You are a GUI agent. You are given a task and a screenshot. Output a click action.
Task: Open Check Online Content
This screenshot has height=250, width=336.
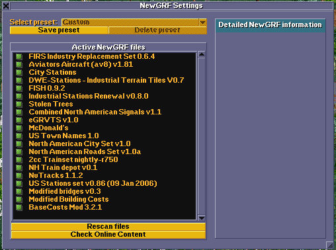pyautogui.click(x=108, y=234)
